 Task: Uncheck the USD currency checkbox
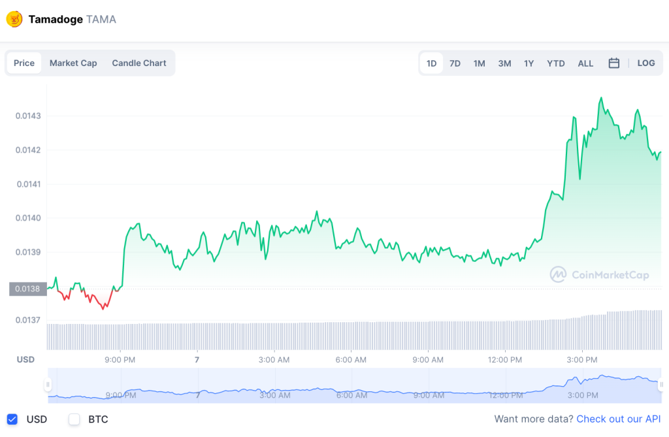pyautogui.click(x=12, y=419)
